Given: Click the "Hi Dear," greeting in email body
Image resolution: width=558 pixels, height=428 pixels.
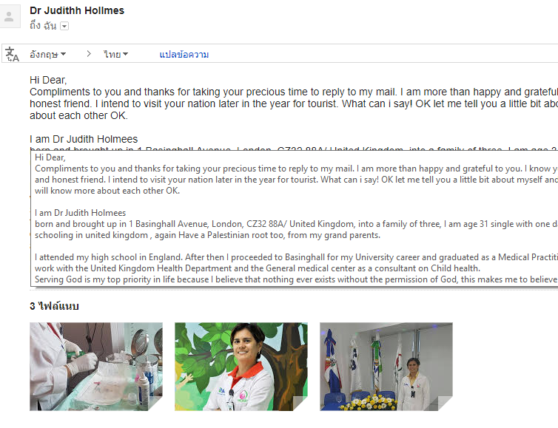Looking at the screenshot, I should pyautogui.click(x=48, y=80).
